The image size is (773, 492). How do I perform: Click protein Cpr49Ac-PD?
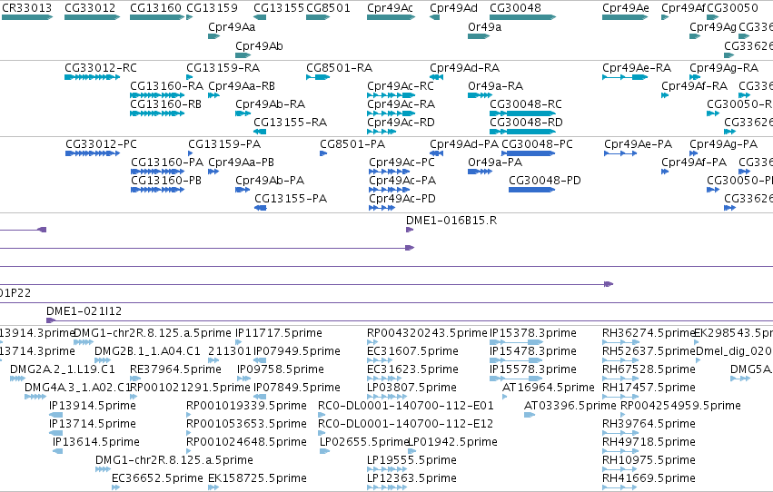coord(402,199)
